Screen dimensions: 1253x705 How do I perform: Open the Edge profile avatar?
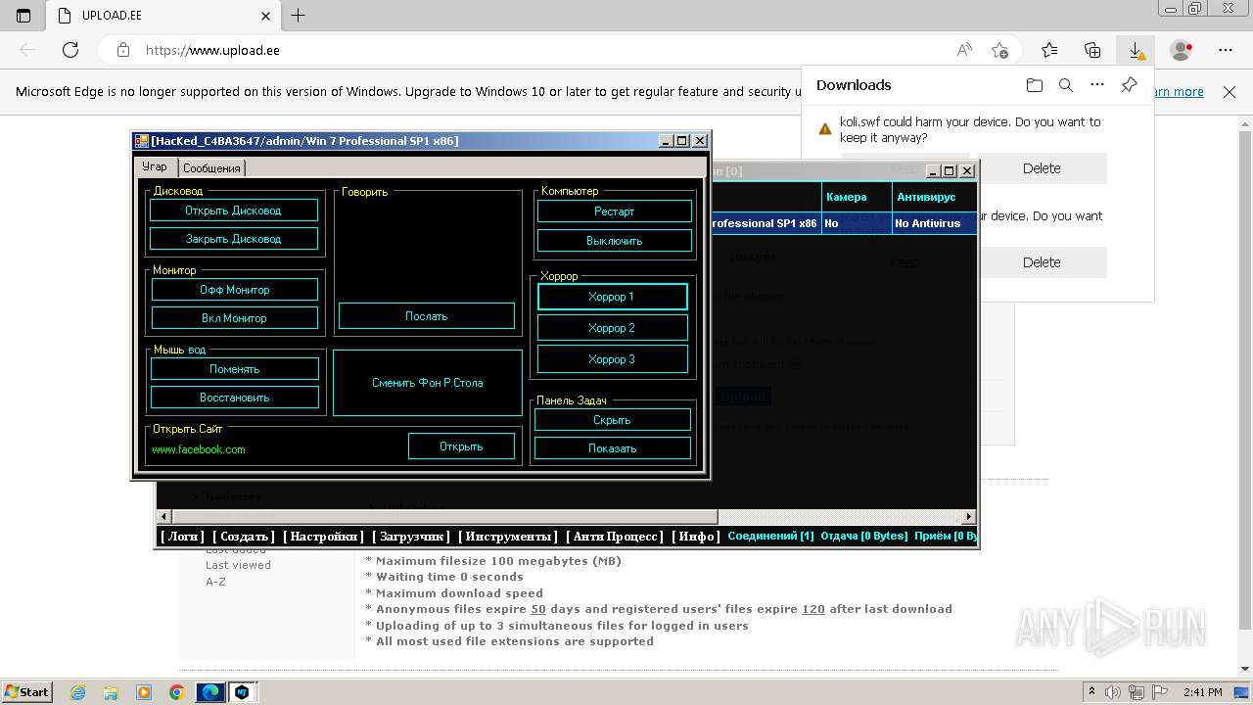coord(1182,50)
